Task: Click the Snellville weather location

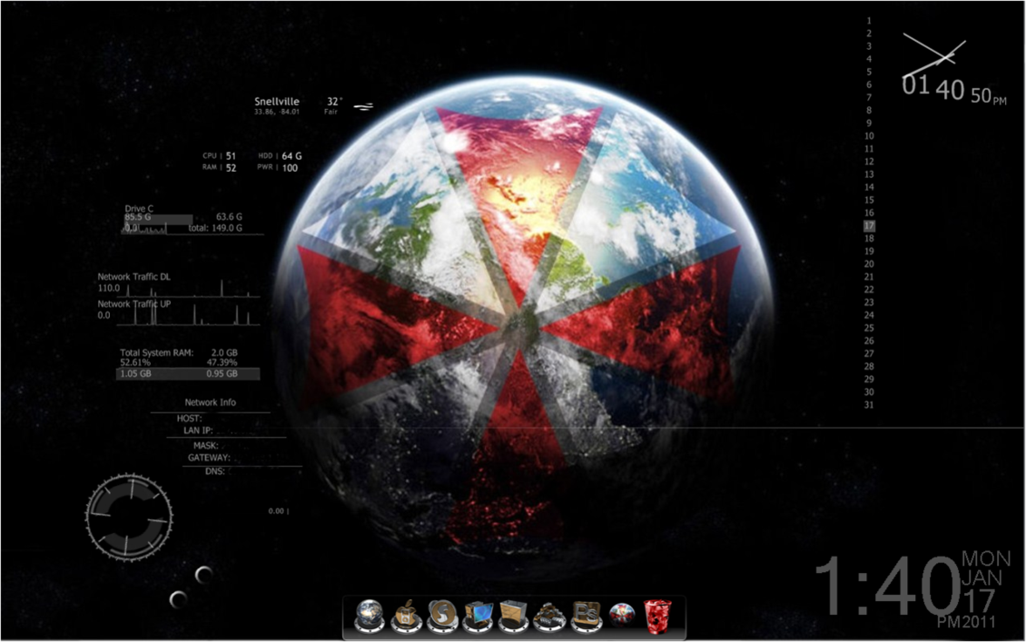Action: click(277, 102)
